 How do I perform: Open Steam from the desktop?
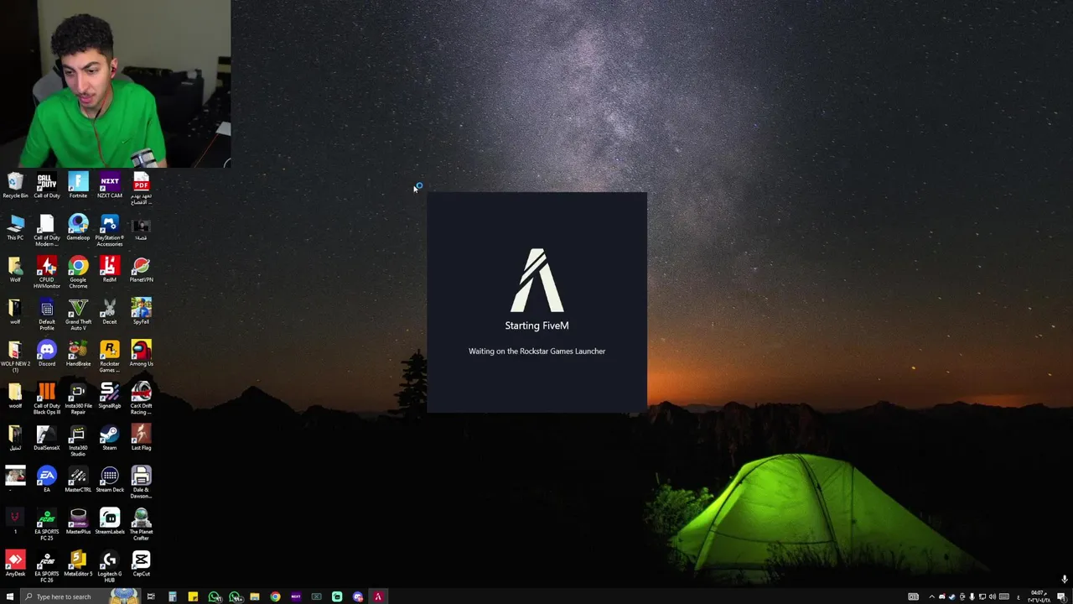[x=110, y=438]
